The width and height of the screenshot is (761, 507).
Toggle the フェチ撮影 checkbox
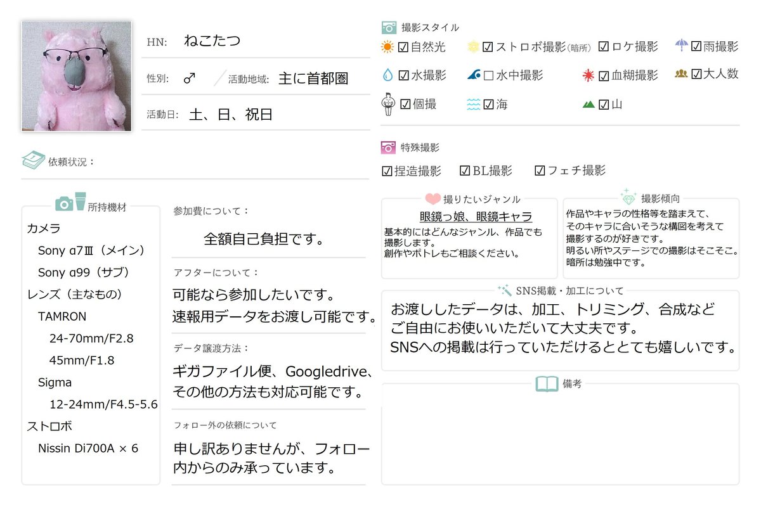coord(540,170)
